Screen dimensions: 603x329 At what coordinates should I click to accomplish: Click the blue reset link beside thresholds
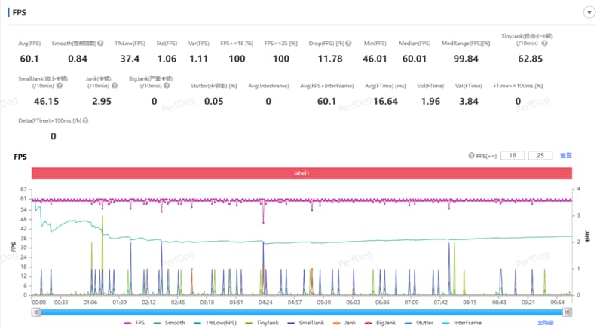coord(566,156)
